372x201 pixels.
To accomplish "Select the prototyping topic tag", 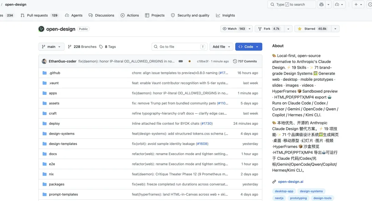I will click(298, 198).
